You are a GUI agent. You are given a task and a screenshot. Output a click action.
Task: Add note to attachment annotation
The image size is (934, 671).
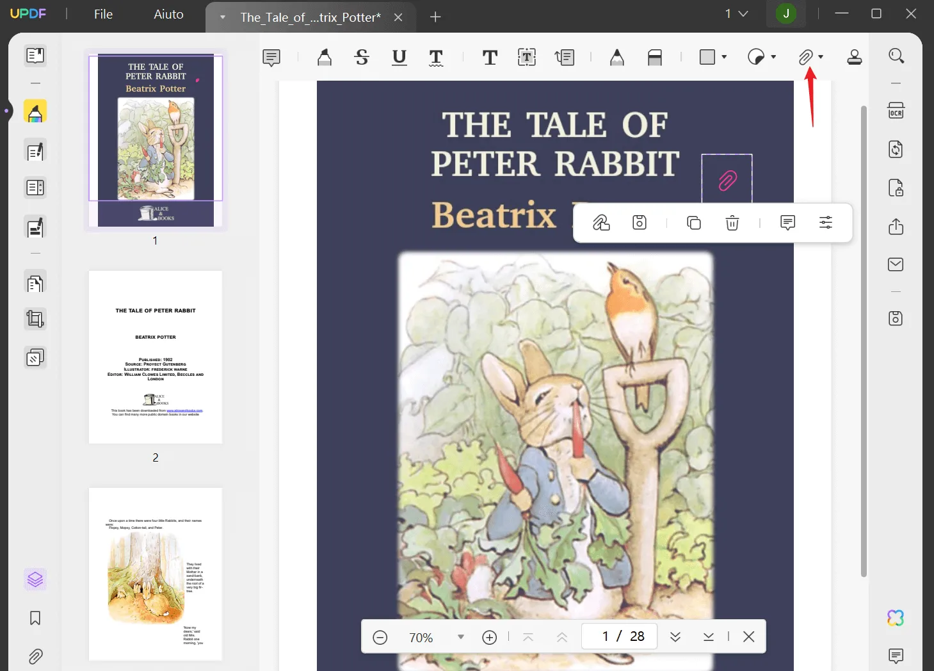point(787,223)
